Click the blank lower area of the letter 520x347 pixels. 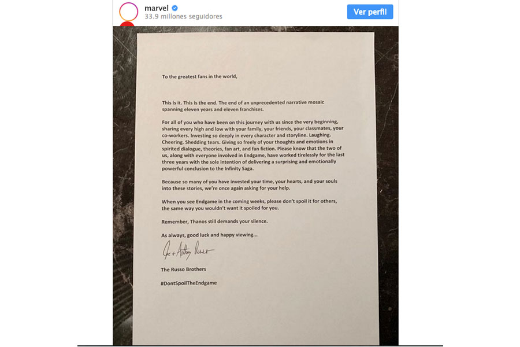[x=255, y=315]
